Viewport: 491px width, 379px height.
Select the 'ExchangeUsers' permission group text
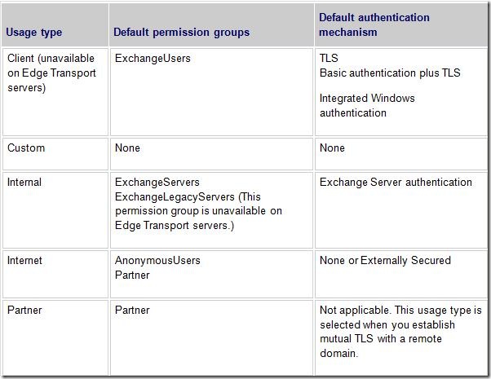pos(153,58)
